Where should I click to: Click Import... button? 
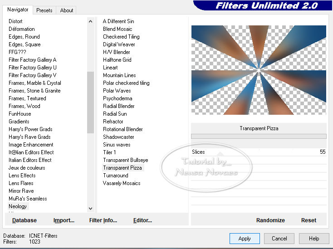pyautogui.click(x=64, y=220)
